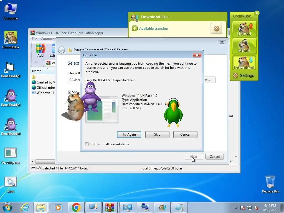This screenshot has width=284, height=213.
Task: Select the BonziBuddy3 desktop shortcut
Action: coord(11,98)
